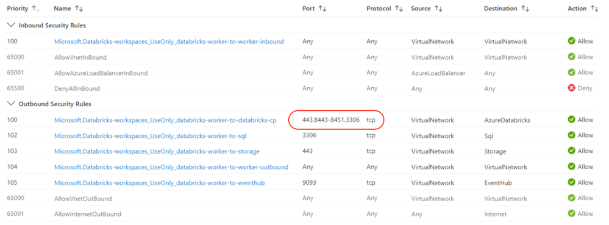The image size is (609, 225).
Task: Click Protocol column header label
Action: [x=379, y=8]
